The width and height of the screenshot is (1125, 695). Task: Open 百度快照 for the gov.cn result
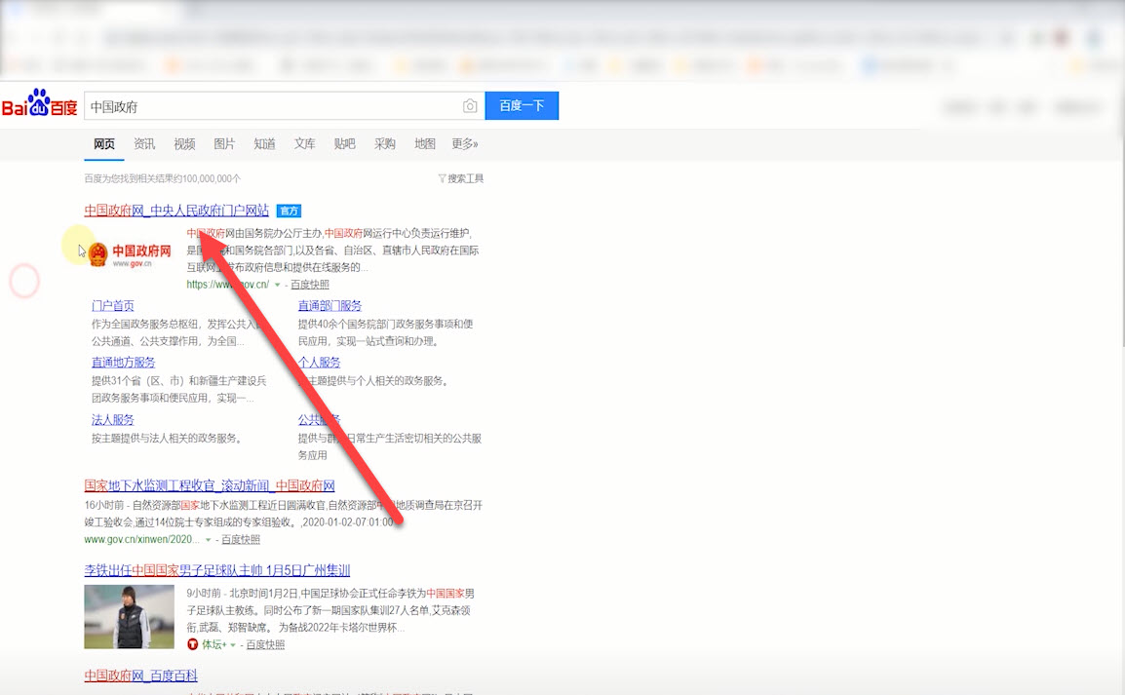point(310,285)
